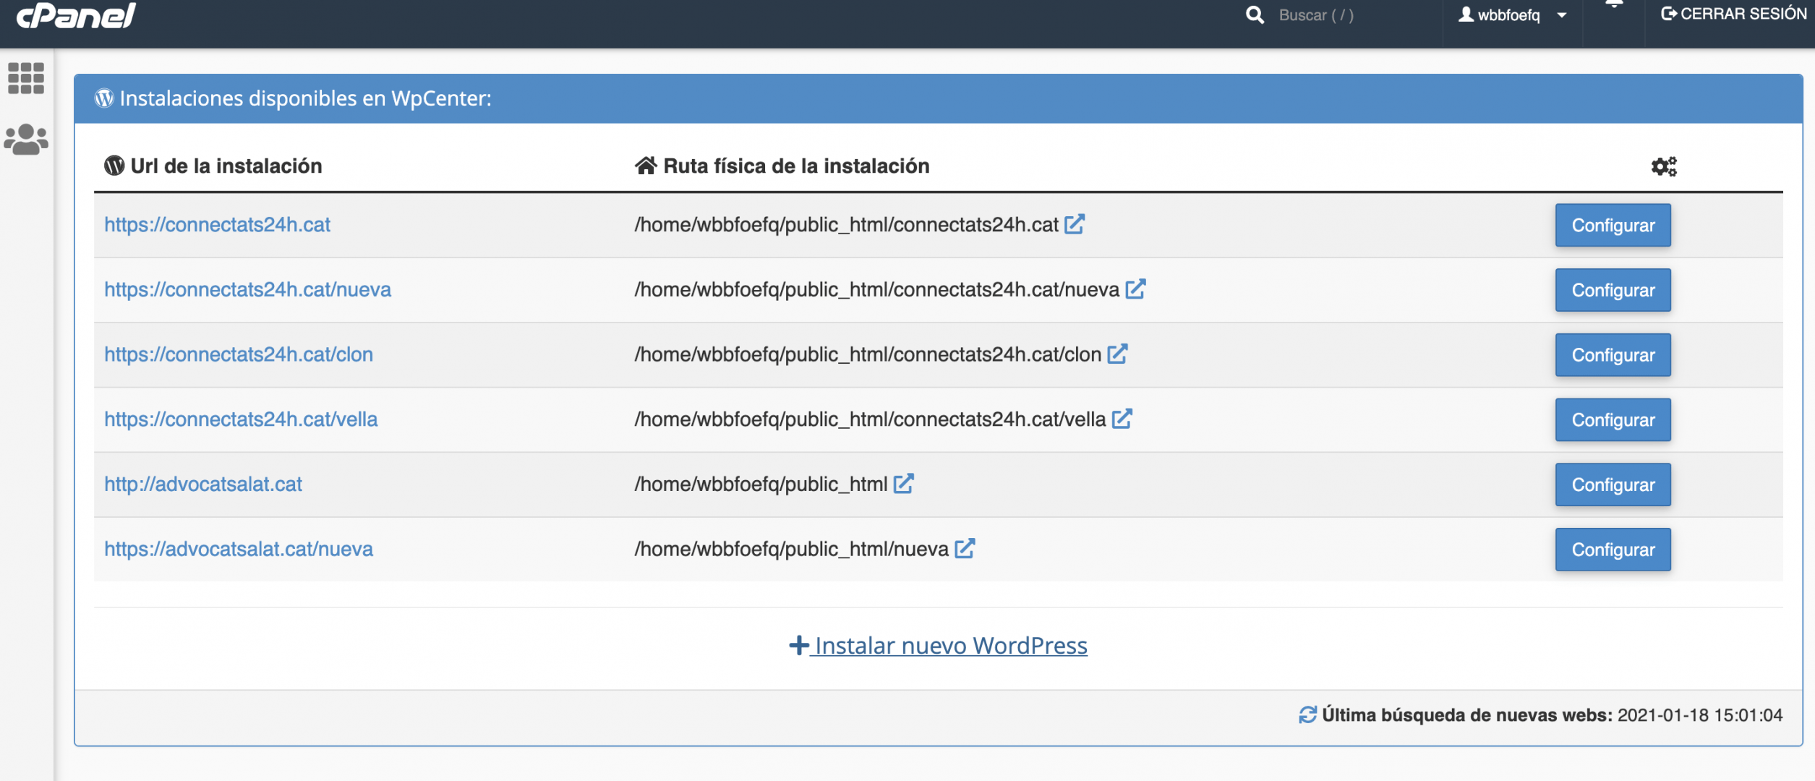Click WordPress icon by Url de la instalación
Screen dimensions: 1815x781
114,166
